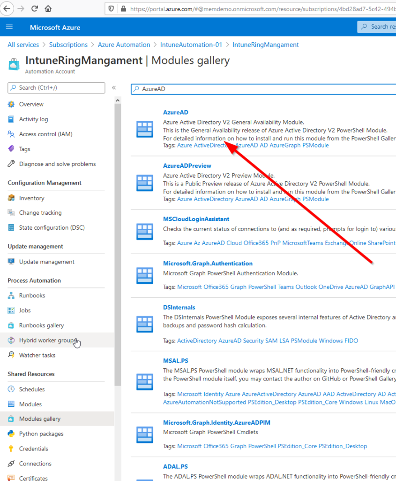Click the Inventory icon
This screenshot has width=396, height=481.
tap(11, 198)
